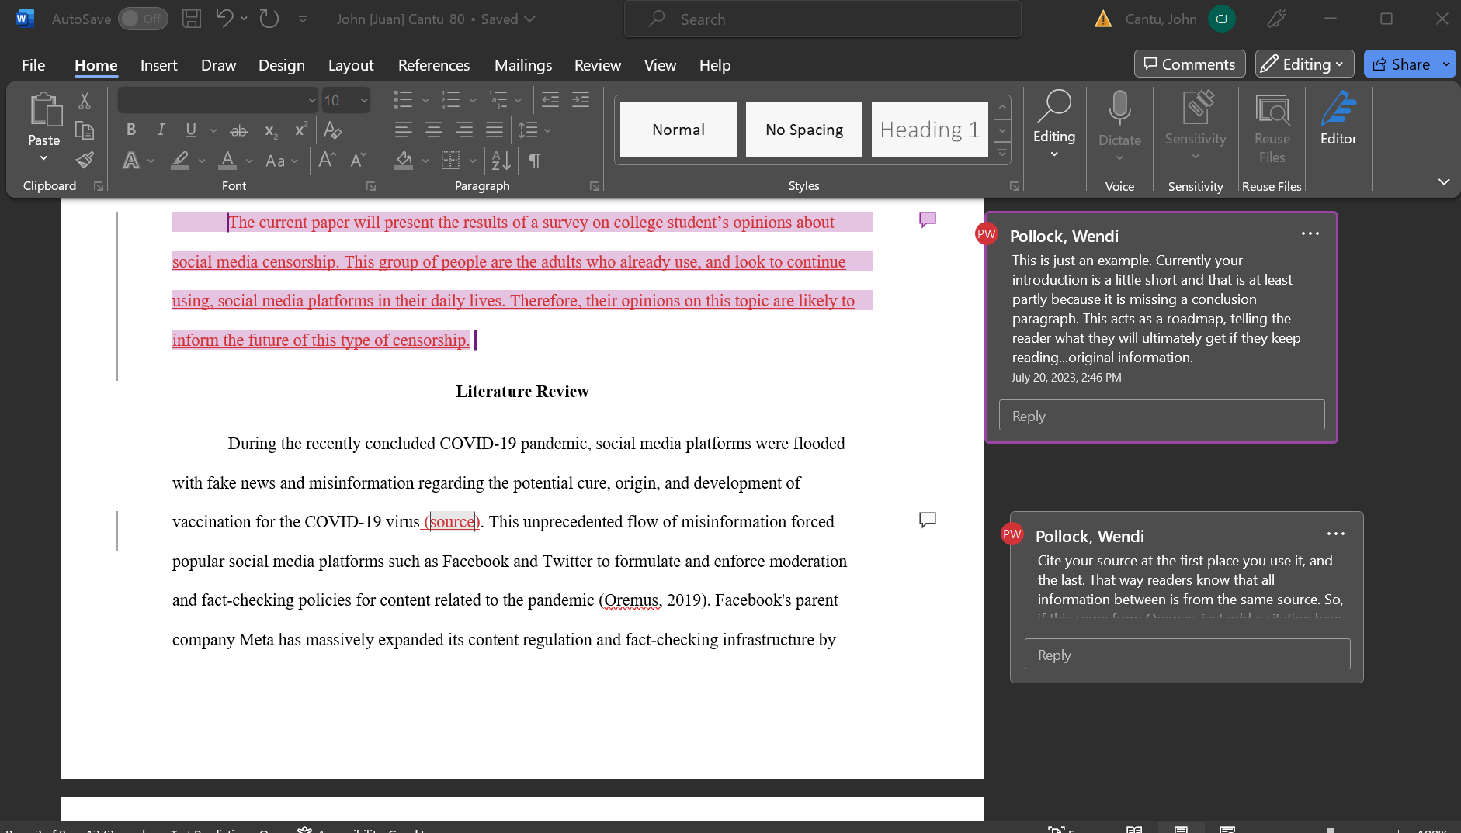Screen dimensions: 1461x833
Task: Align text right
Action: pyautogui.click(x=464, y=130)
